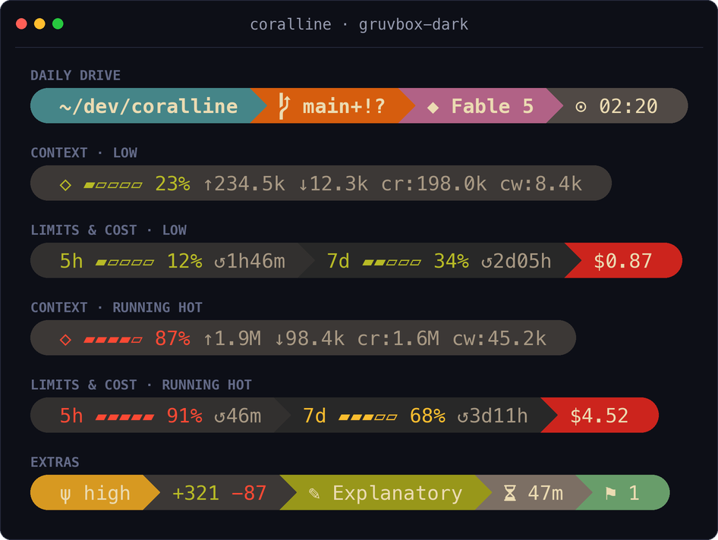
Task: Click the ~/dev/coralline path segment
Action: pos(148,106)
